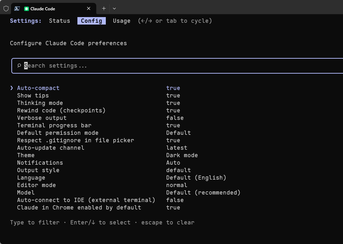Select the Config tab
Image resolution: width=343 pixels, height=244 pixels.
(92, 21)
